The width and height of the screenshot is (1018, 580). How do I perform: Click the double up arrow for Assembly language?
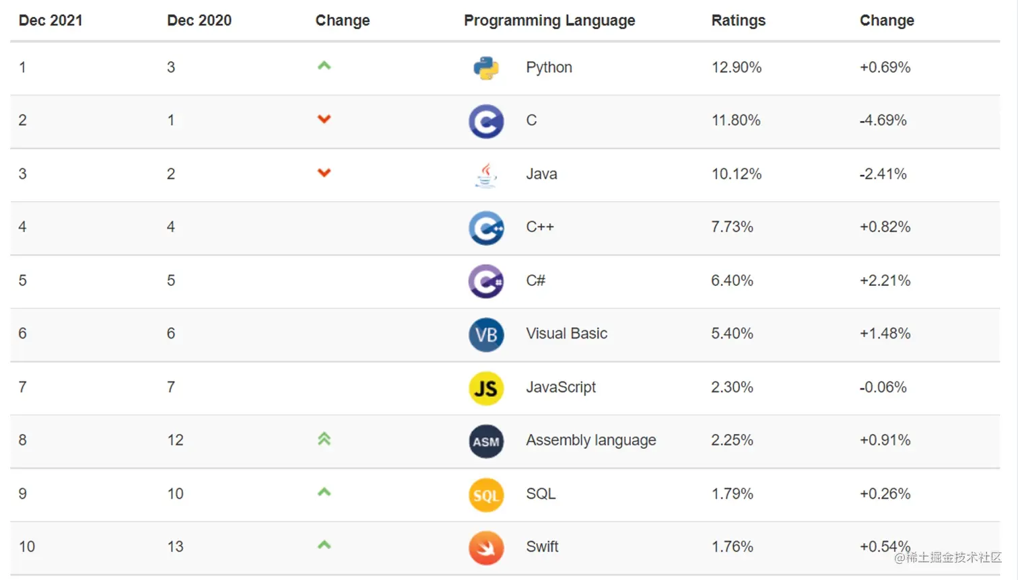(x=324, y=439)
